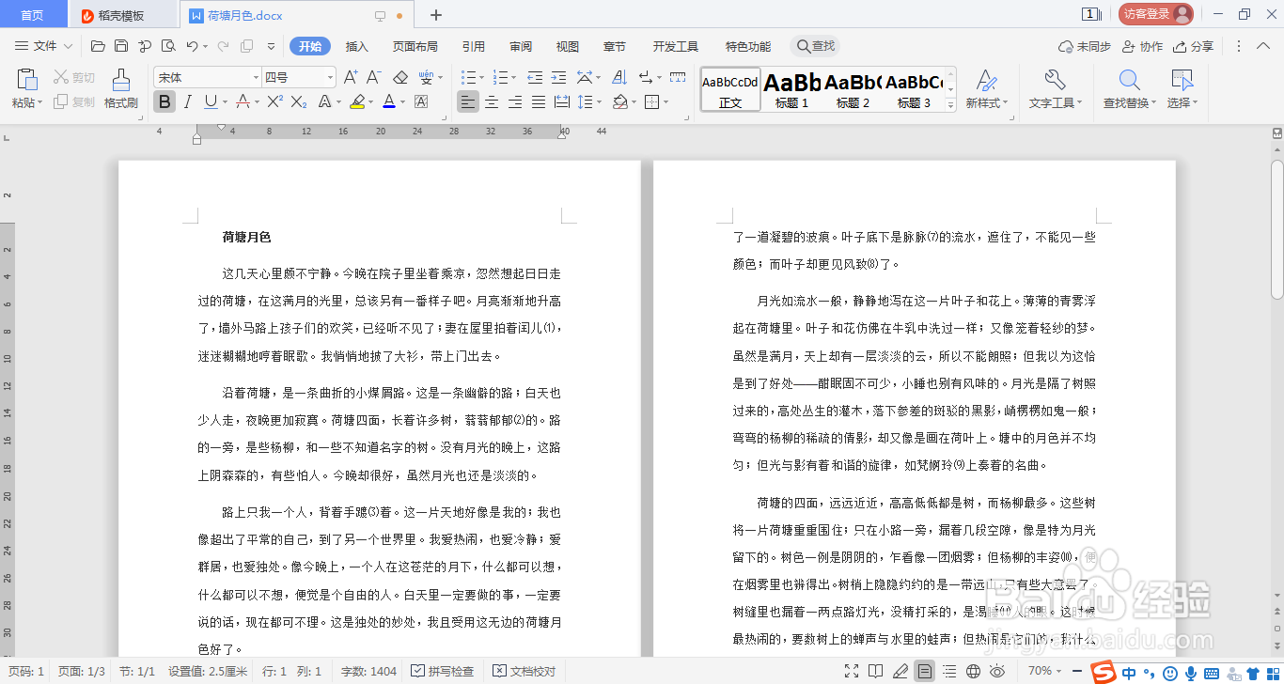Image resolution: width=1284 pixels, height=684 pixels.
Task: Open Find and Replace (查找替换)
Action: pos(1127,89)
